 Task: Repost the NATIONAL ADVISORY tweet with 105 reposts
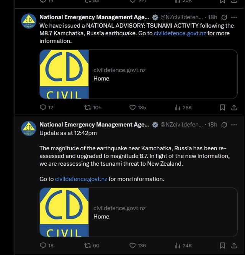tap(93, 107)
